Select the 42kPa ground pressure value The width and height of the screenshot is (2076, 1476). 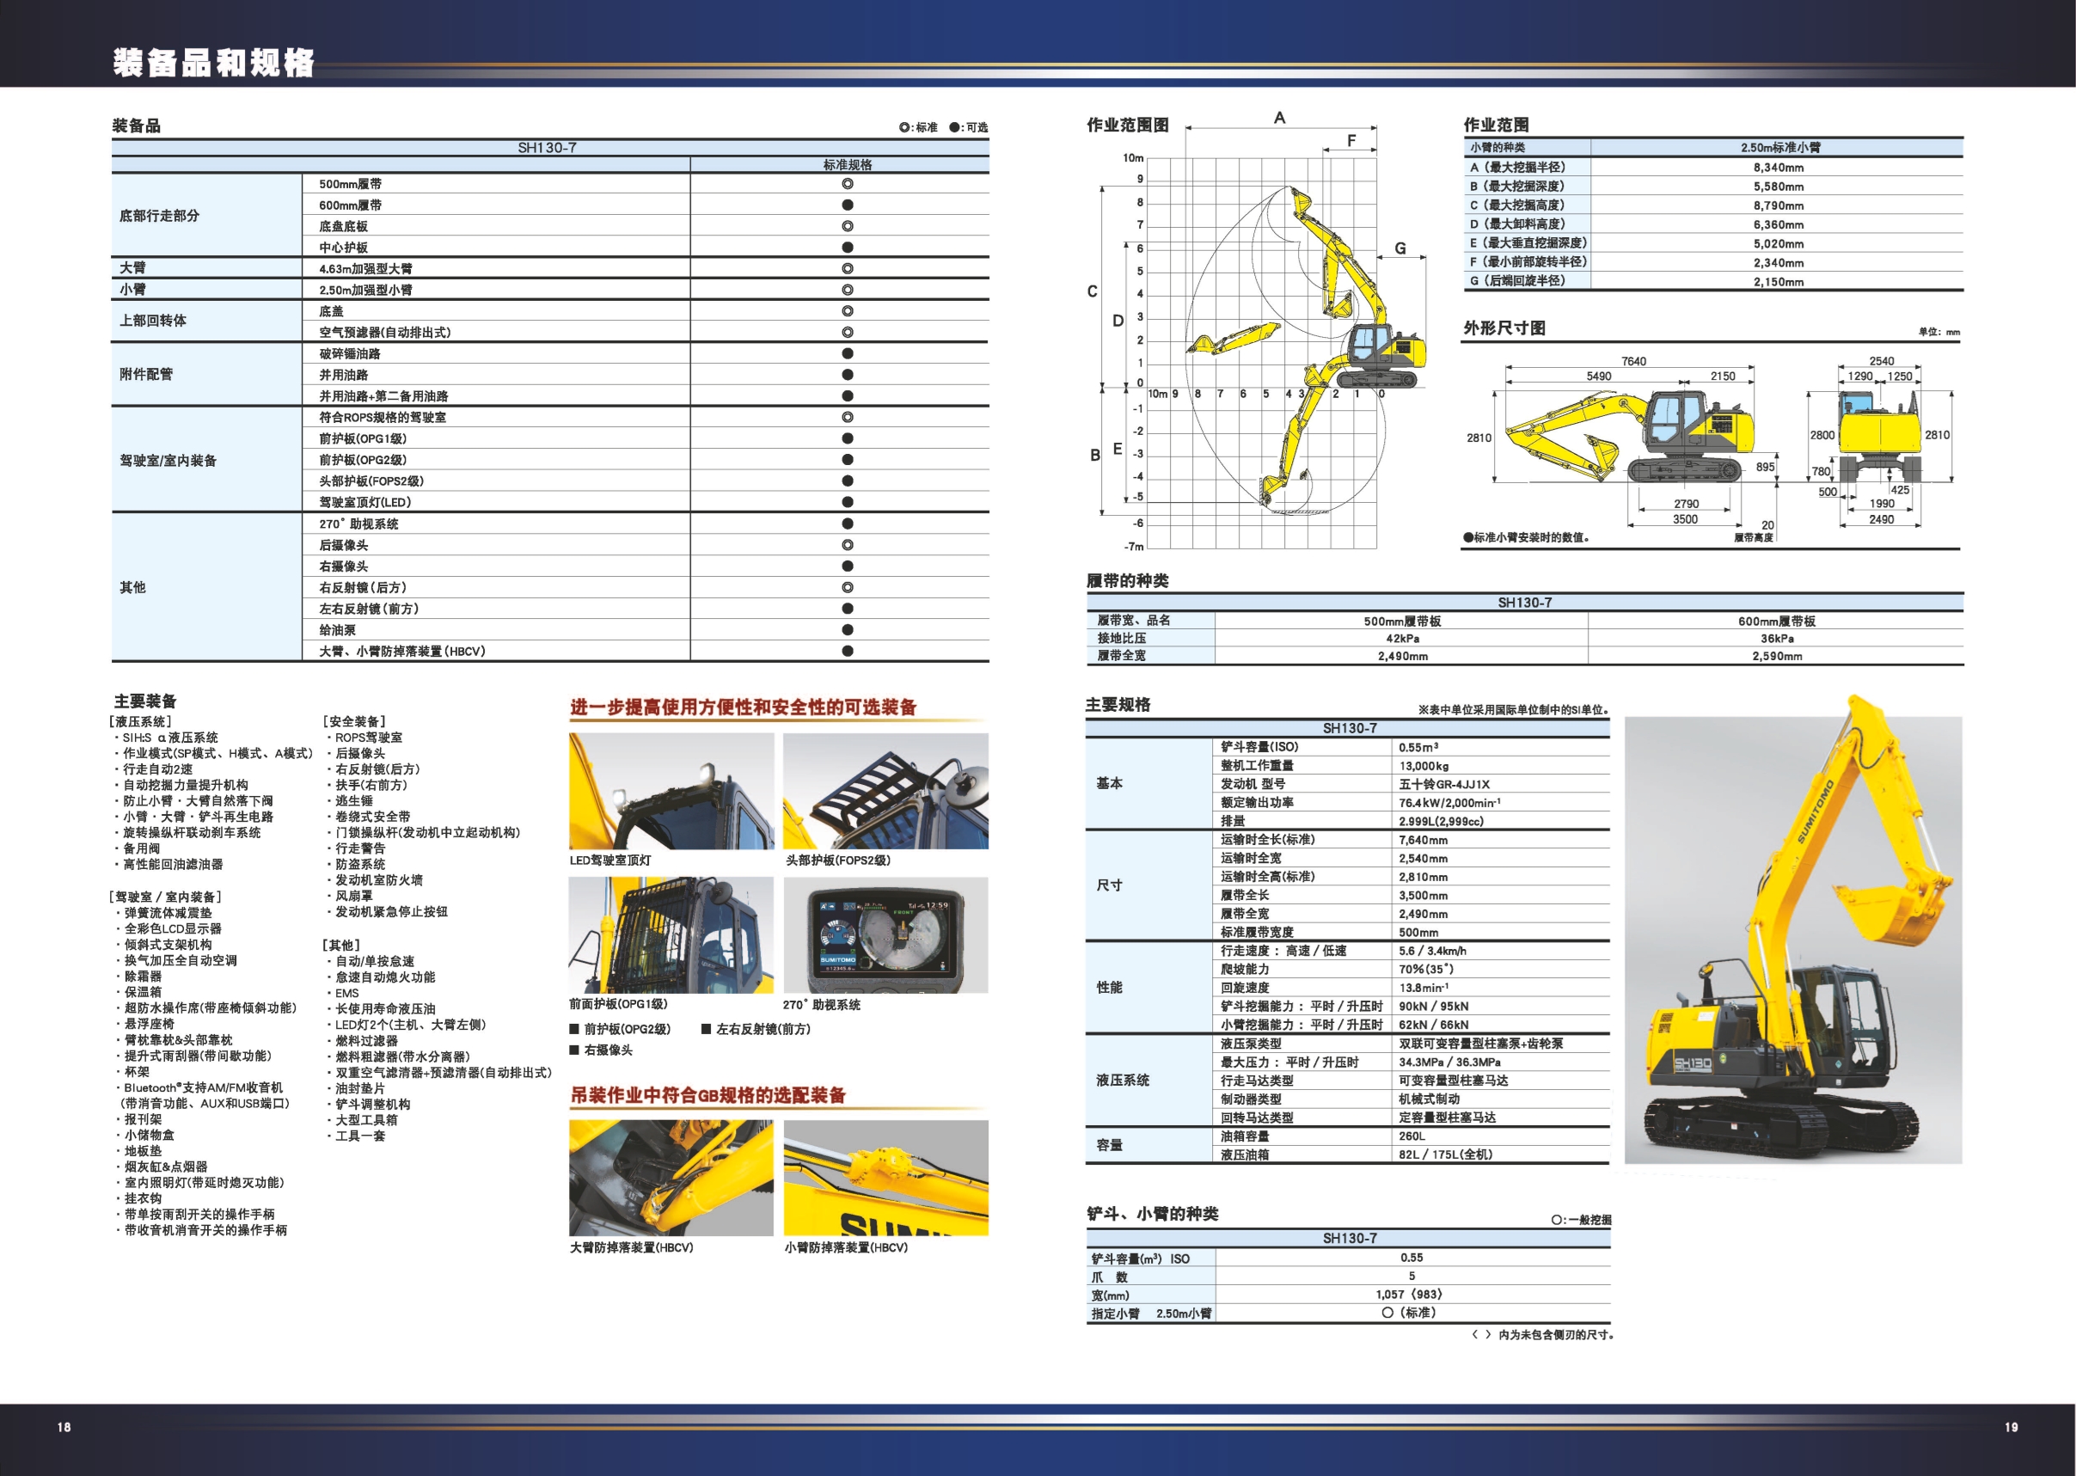1402,639
